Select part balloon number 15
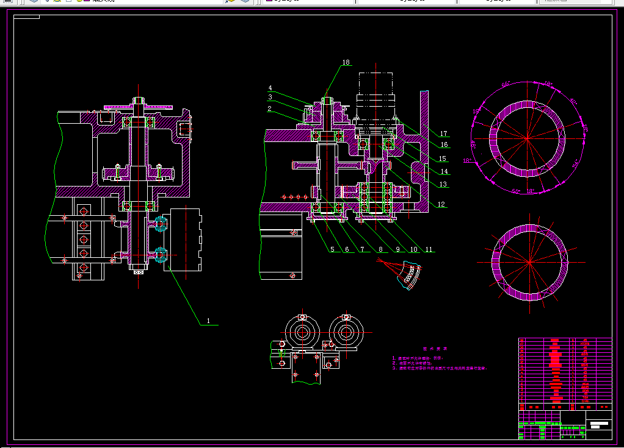Image resolution: width=624 pixels, height=448 pixels. tap(443, 159)
